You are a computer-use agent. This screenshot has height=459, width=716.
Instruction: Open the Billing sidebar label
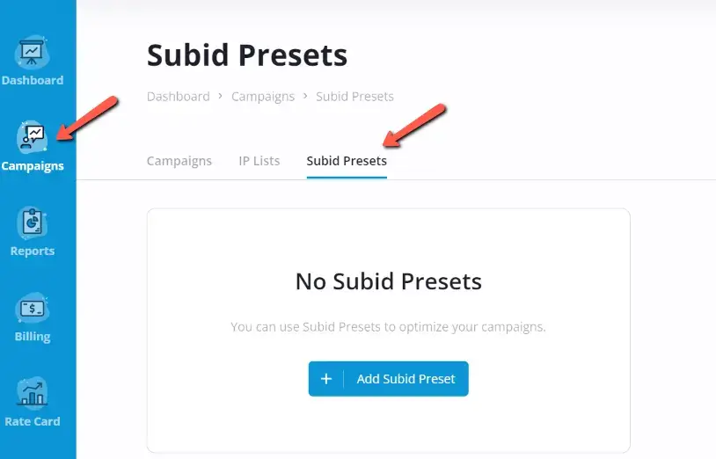coord(33,337)
